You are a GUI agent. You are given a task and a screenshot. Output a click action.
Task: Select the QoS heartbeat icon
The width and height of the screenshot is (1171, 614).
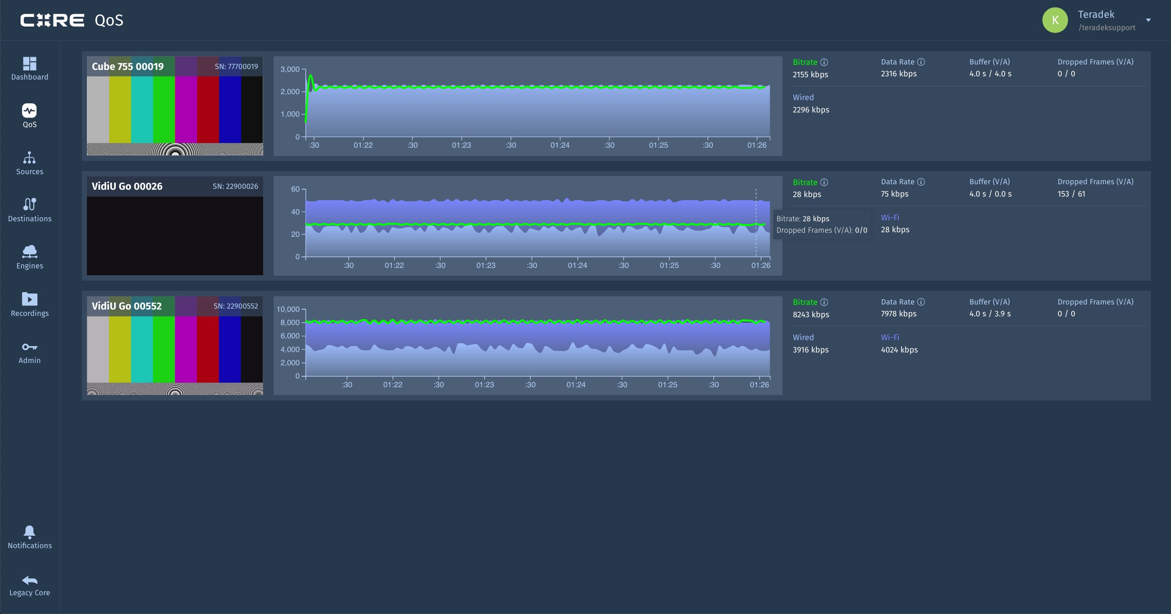(x=29, y=111)
